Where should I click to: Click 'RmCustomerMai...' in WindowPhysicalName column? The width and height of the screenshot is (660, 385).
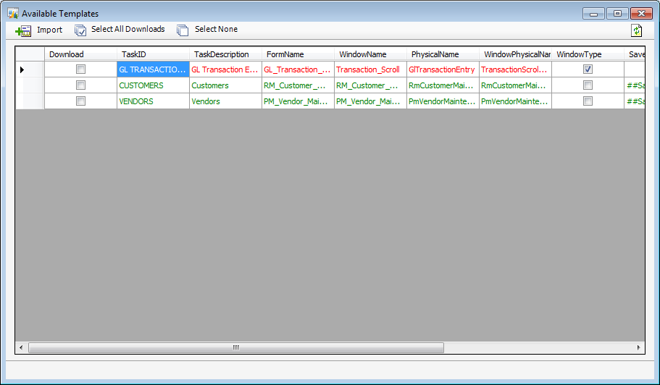(515, 85)
